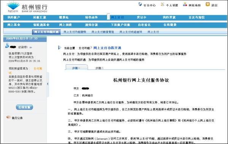Click the last login time 2009年03月16日 16:35:16

[24, 61]
